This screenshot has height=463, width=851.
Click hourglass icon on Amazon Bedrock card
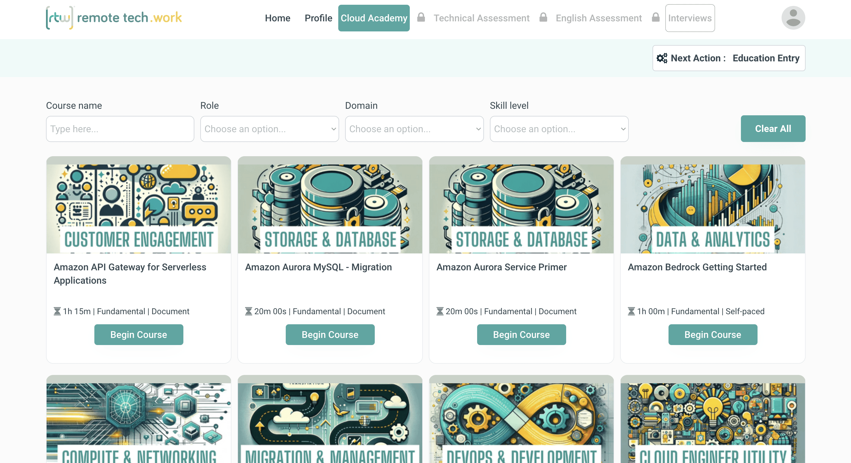coord(631,311)
